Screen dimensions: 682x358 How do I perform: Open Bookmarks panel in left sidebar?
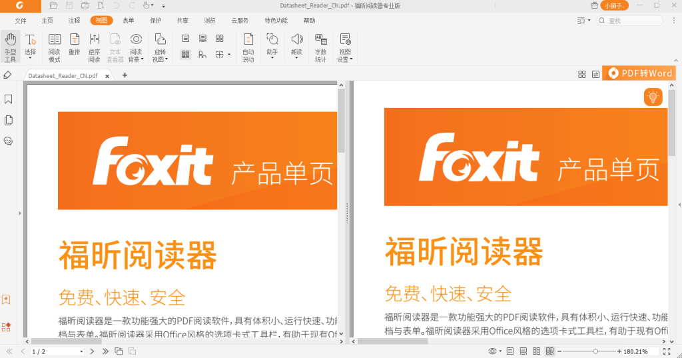[8, 99]
